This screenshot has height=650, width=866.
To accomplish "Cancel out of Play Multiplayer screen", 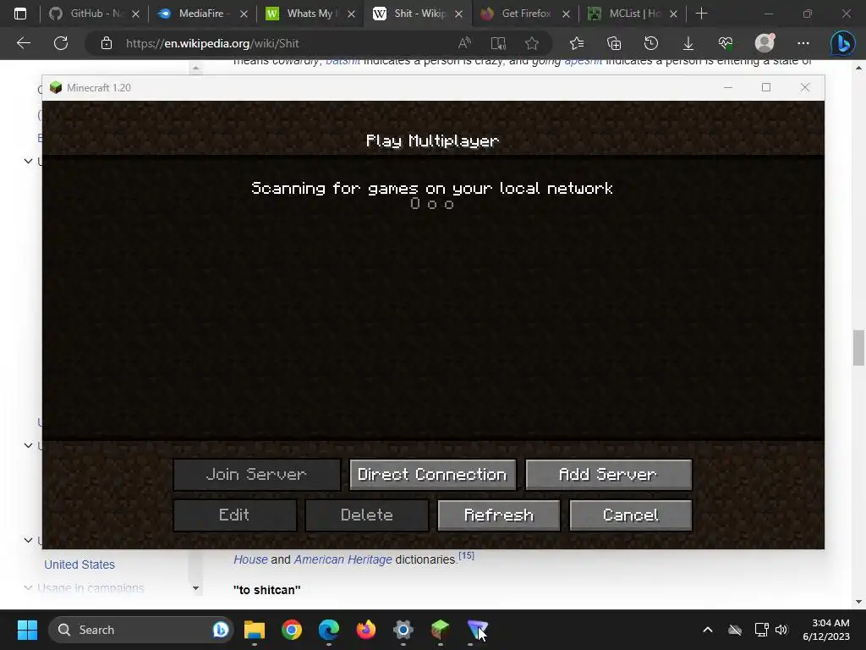I will click(x=630, y=515).
